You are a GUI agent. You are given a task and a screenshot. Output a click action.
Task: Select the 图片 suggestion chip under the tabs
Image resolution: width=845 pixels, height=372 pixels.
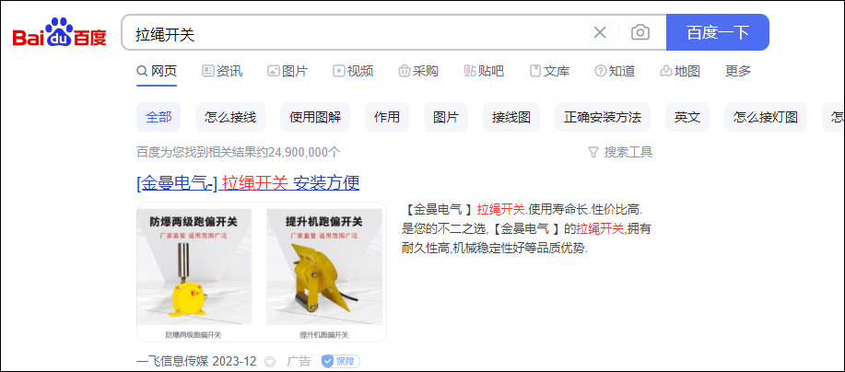pos(446,117)
